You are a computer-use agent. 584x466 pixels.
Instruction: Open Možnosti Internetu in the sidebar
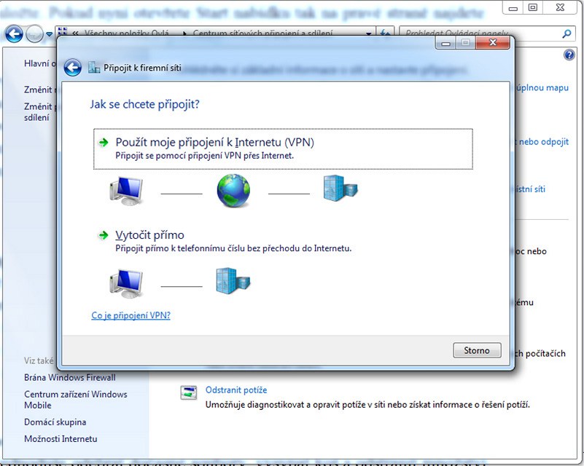tap(61, 439)
